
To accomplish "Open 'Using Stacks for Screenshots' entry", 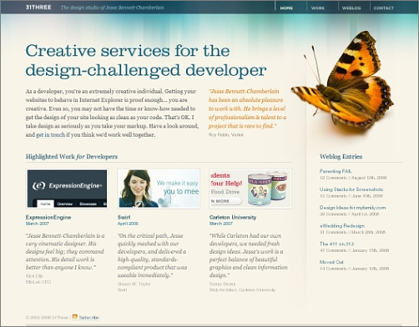I will (x=351, y=189).
